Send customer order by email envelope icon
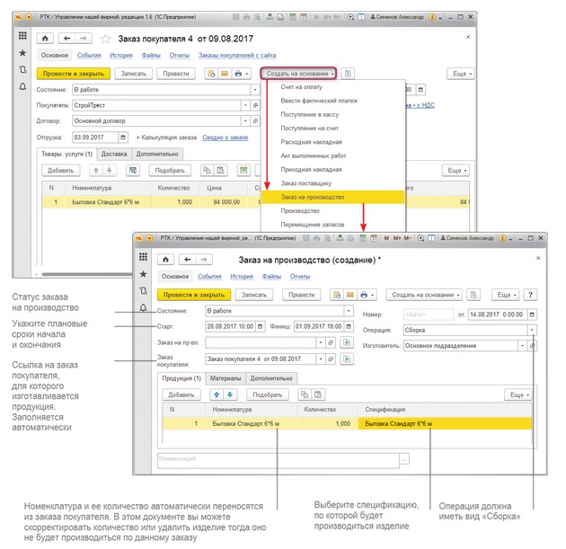Viewport: 566px width, 549px height. click(x=225, y=74)
